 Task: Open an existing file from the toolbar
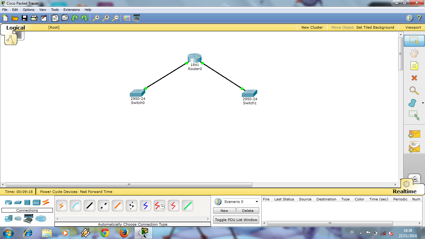(15, 18)
